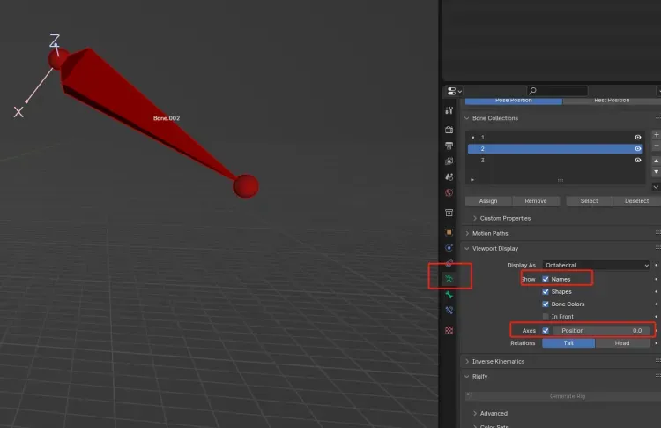The width and height of the screenshot is (661, 428).
Task: Open the Render properties tab
Action: tap(449, 130)
